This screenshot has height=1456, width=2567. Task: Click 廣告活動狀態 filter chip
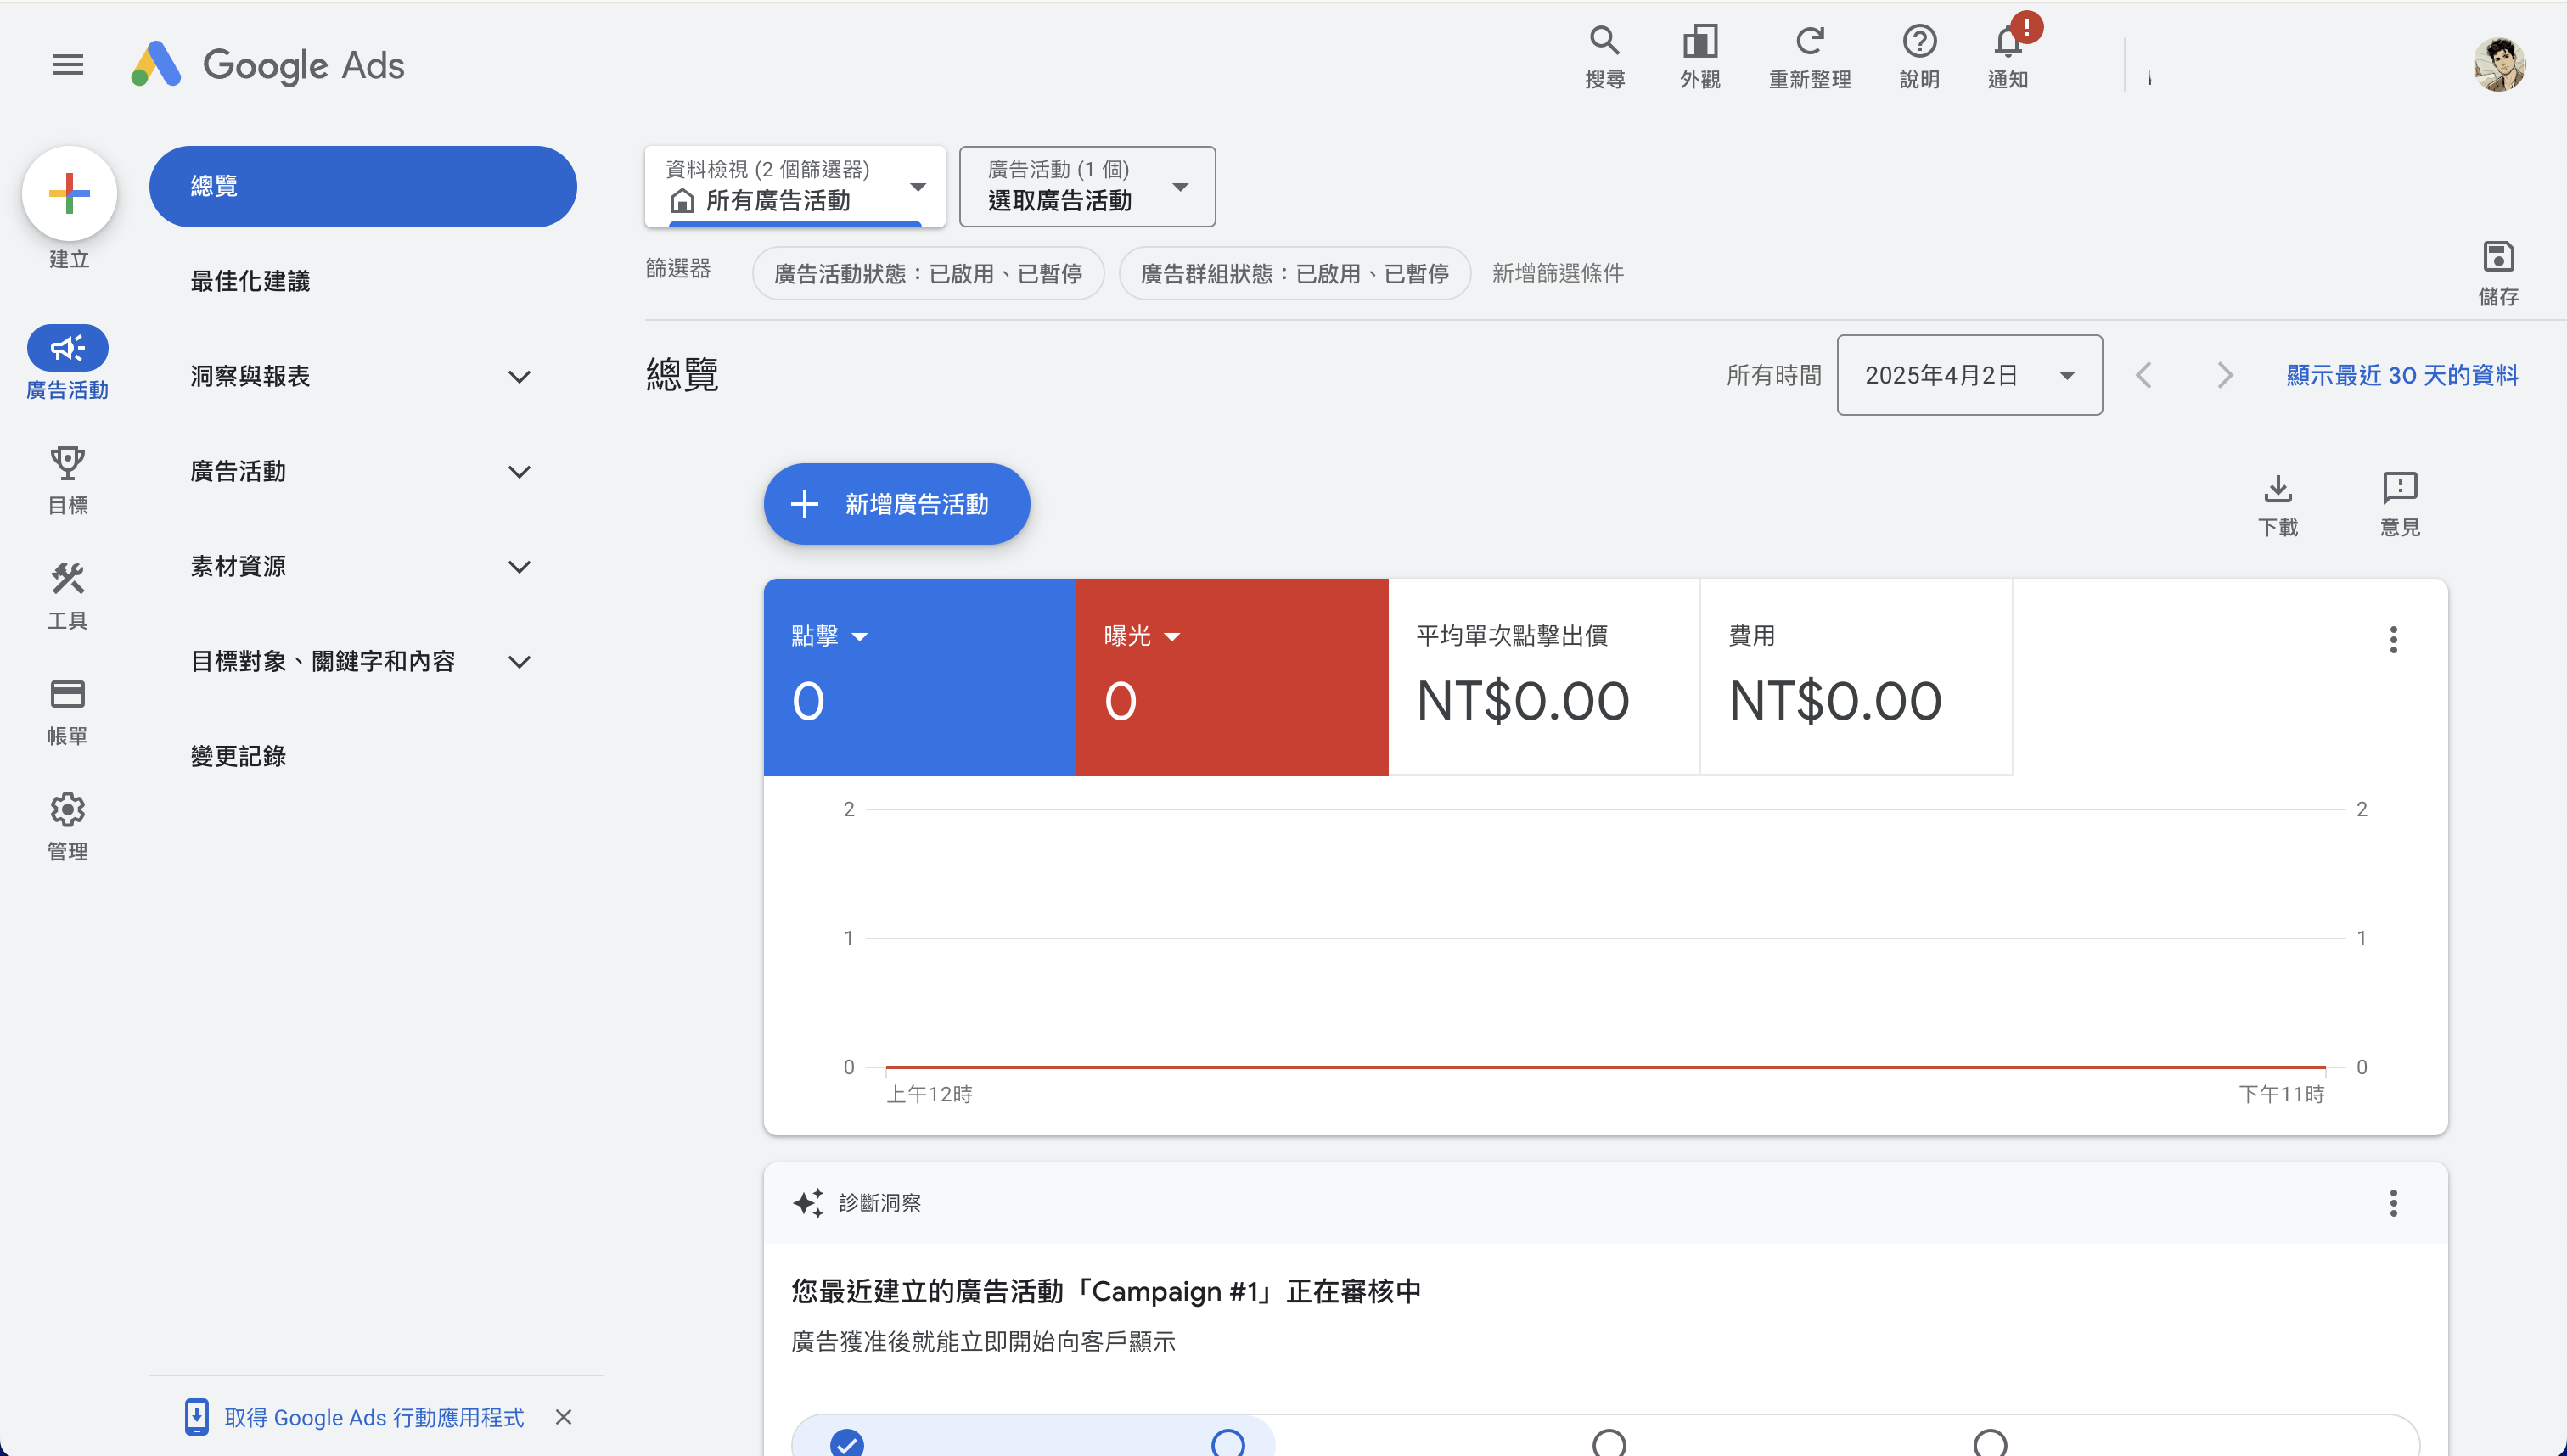click(929, 273)
